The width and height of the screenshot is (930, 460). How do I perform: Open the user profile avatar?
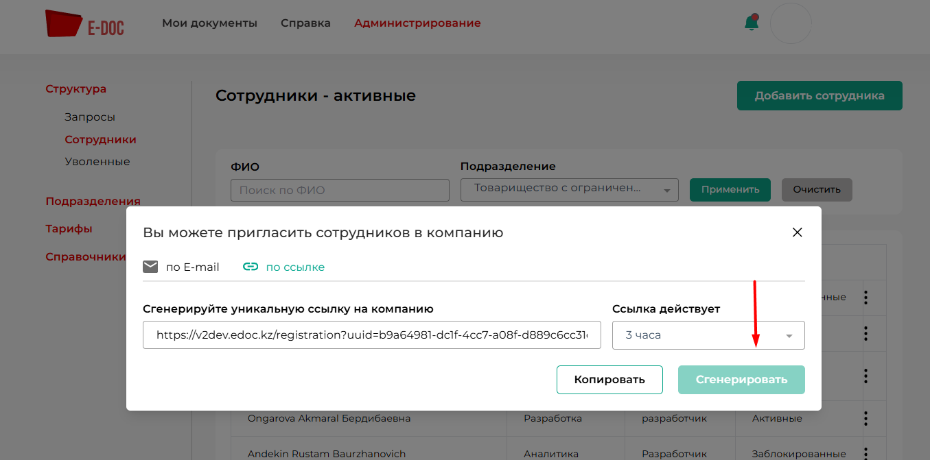pos(791,23)
